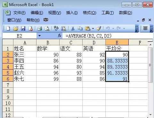Cut selection using scissors icon

click(73, 28)
